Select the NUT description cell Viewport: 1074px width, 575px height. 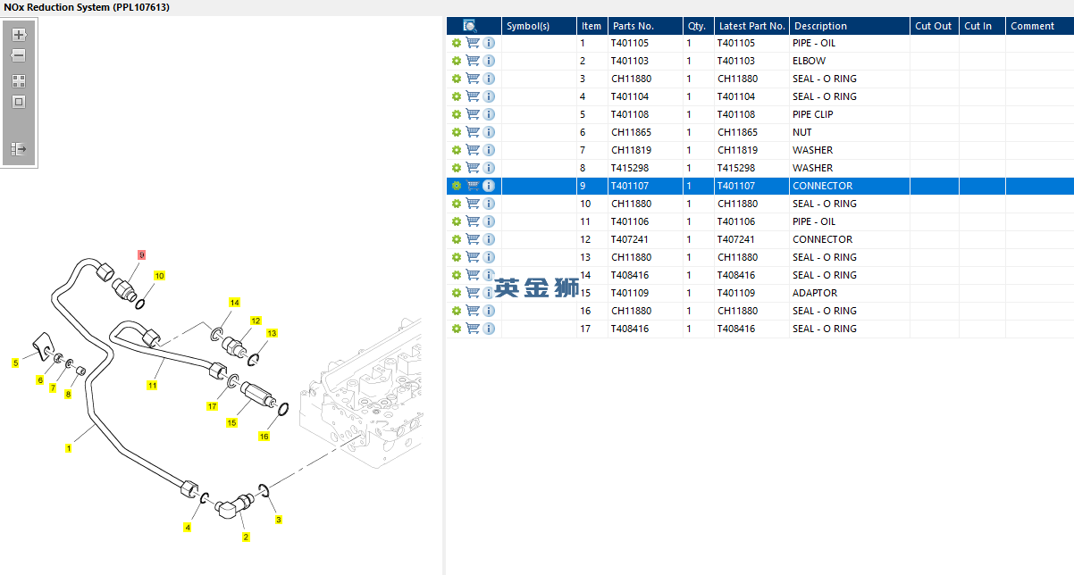click(802, 132)
